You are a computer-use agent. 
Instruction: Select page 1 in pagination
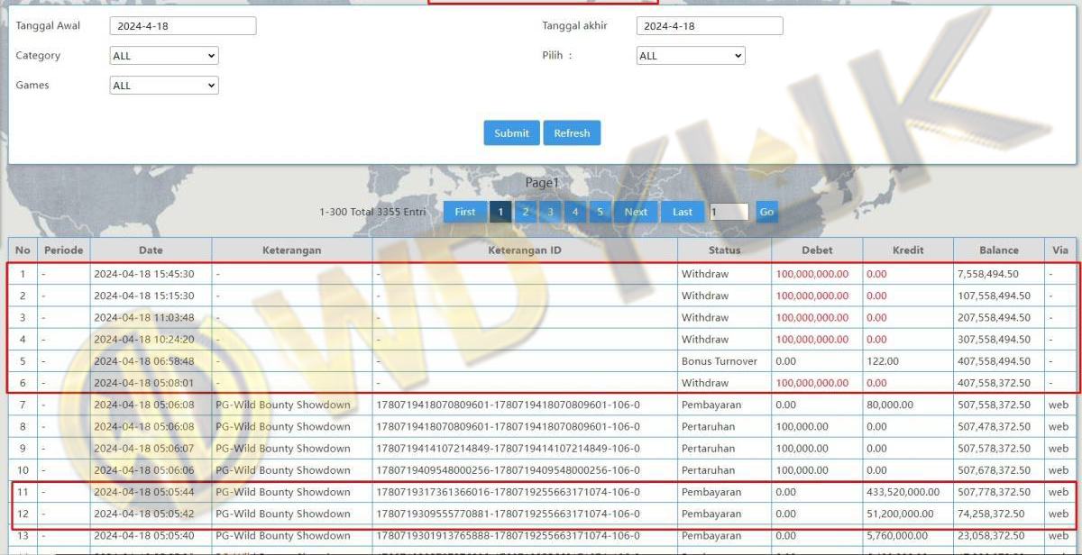click(x=500, y=212)
